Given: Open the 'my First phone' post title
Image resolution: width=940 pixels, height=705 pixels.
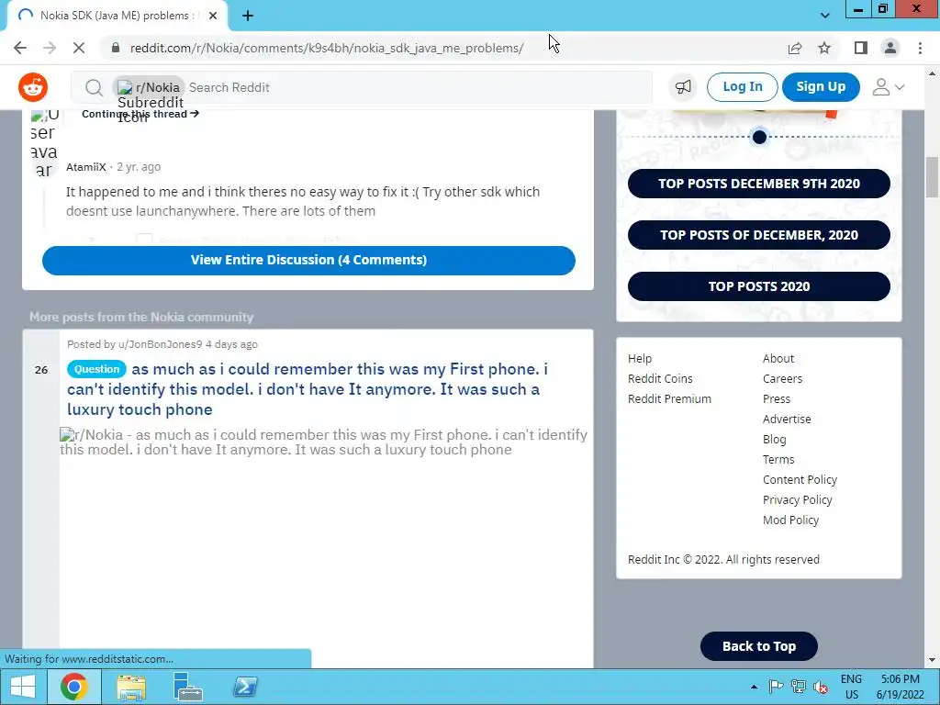Looking at the screenshot, I should click(307, 389).
